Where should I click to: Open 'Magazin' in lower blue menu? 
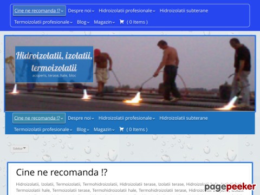[x=104, y=129]
